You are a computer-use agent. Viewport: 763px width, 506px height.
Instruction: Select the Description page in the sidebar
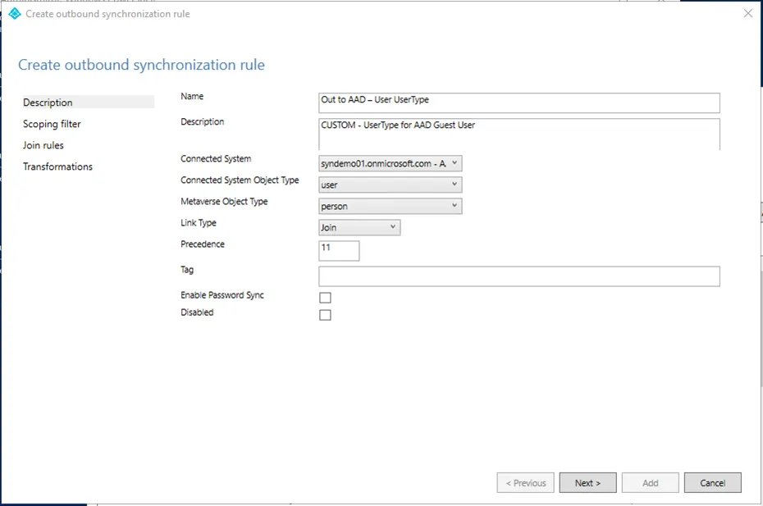48,103
